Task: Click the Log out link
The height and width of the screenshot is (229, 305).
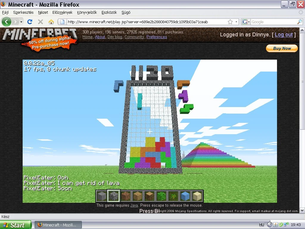Action: tap(284, 35)
